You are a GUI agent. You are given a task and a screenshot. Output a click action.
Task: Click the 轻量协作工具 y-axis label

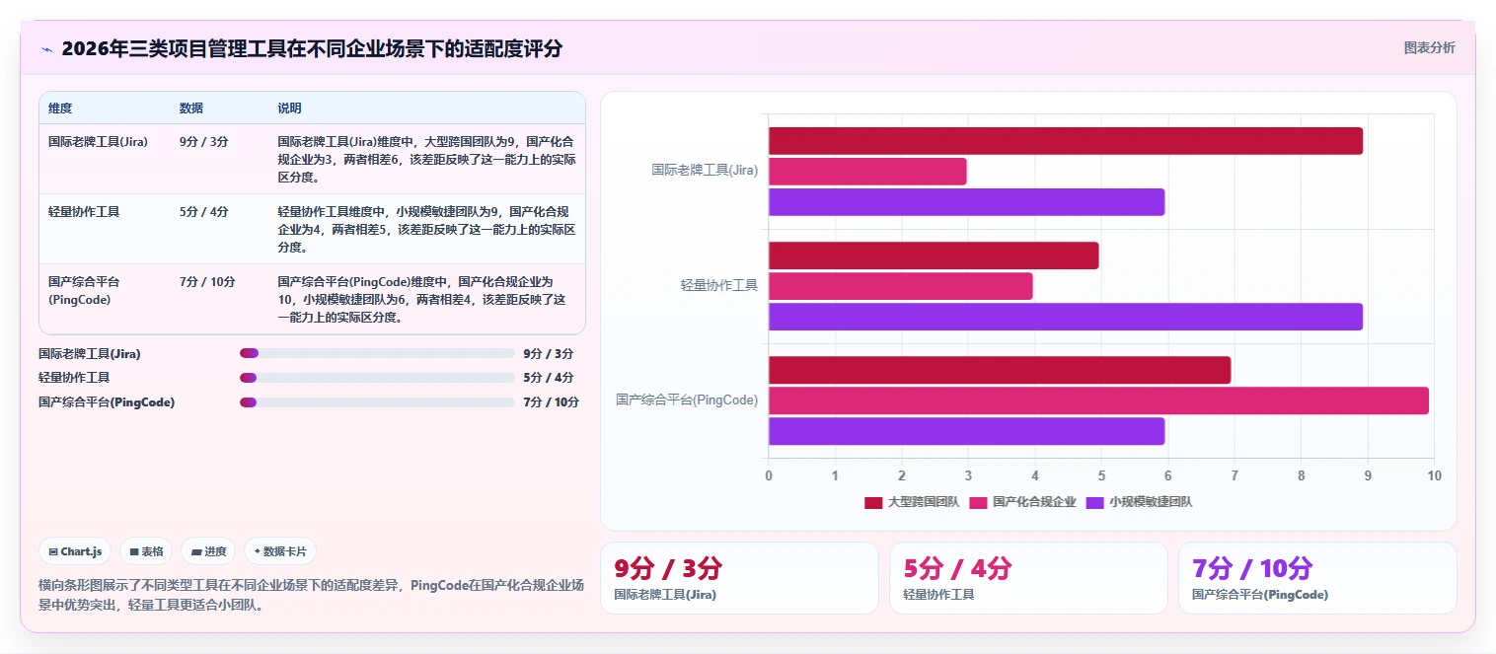tap(719, 285)
